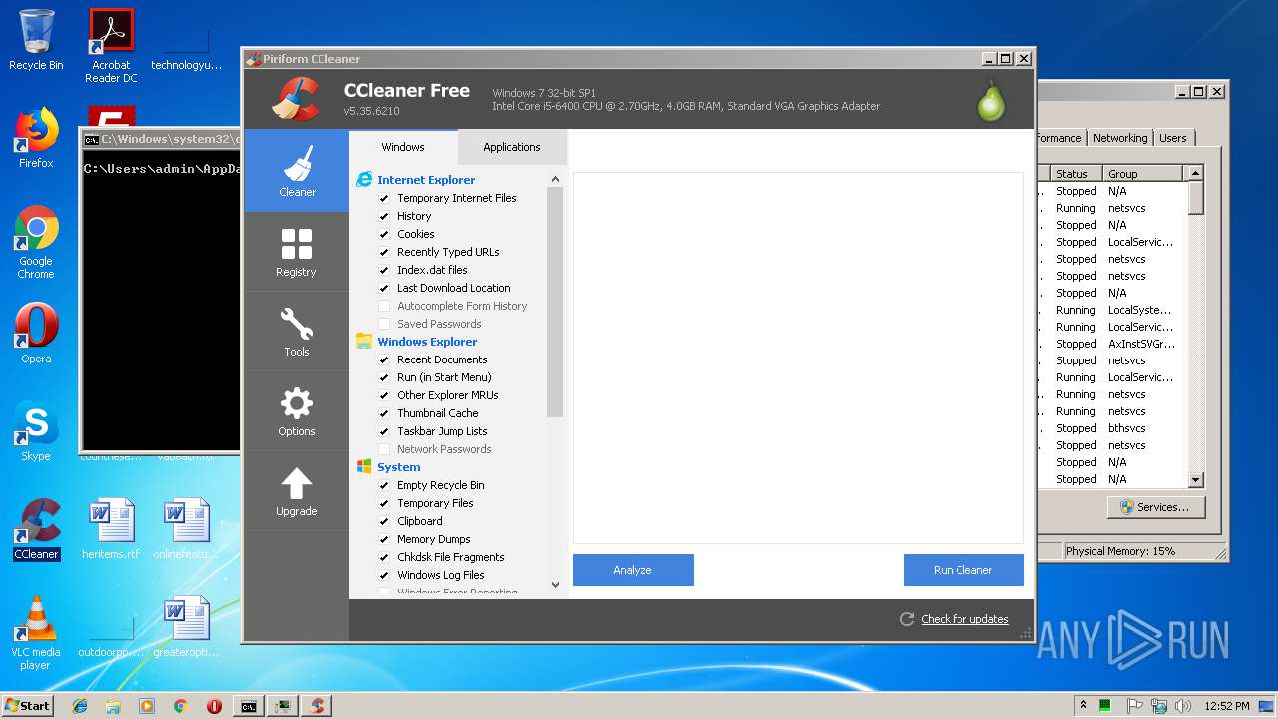
Task: Uncheck Empty Recycle Bin
Action: coord(384,485)
